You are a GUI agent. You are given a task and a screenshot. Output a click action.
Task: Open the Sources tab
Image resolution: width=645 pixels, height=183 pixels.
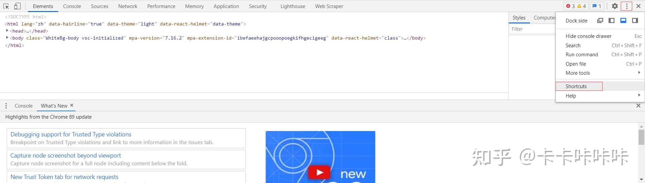click(100, 6)
